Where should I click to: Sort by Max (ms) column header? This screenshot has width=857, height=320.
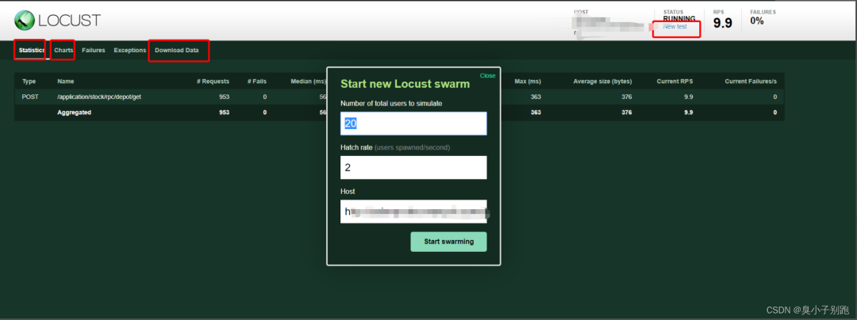pos(528,82)
